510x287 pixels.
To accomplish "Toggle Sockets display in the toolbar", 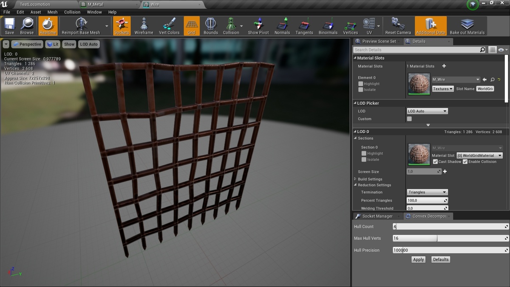I will [x=122, y=26].
